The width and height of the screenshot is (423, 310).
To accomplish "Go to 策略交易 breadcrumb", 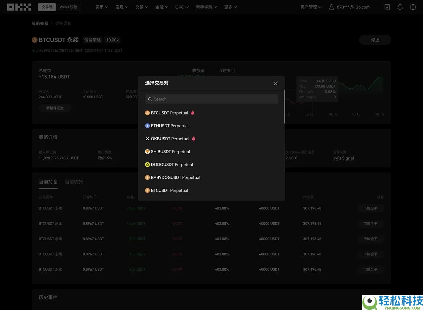I will [x=40, y=23].
